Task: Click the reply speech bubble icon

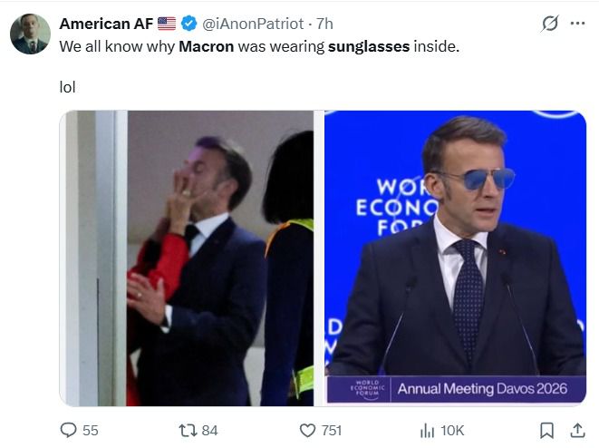Action: 68,430
